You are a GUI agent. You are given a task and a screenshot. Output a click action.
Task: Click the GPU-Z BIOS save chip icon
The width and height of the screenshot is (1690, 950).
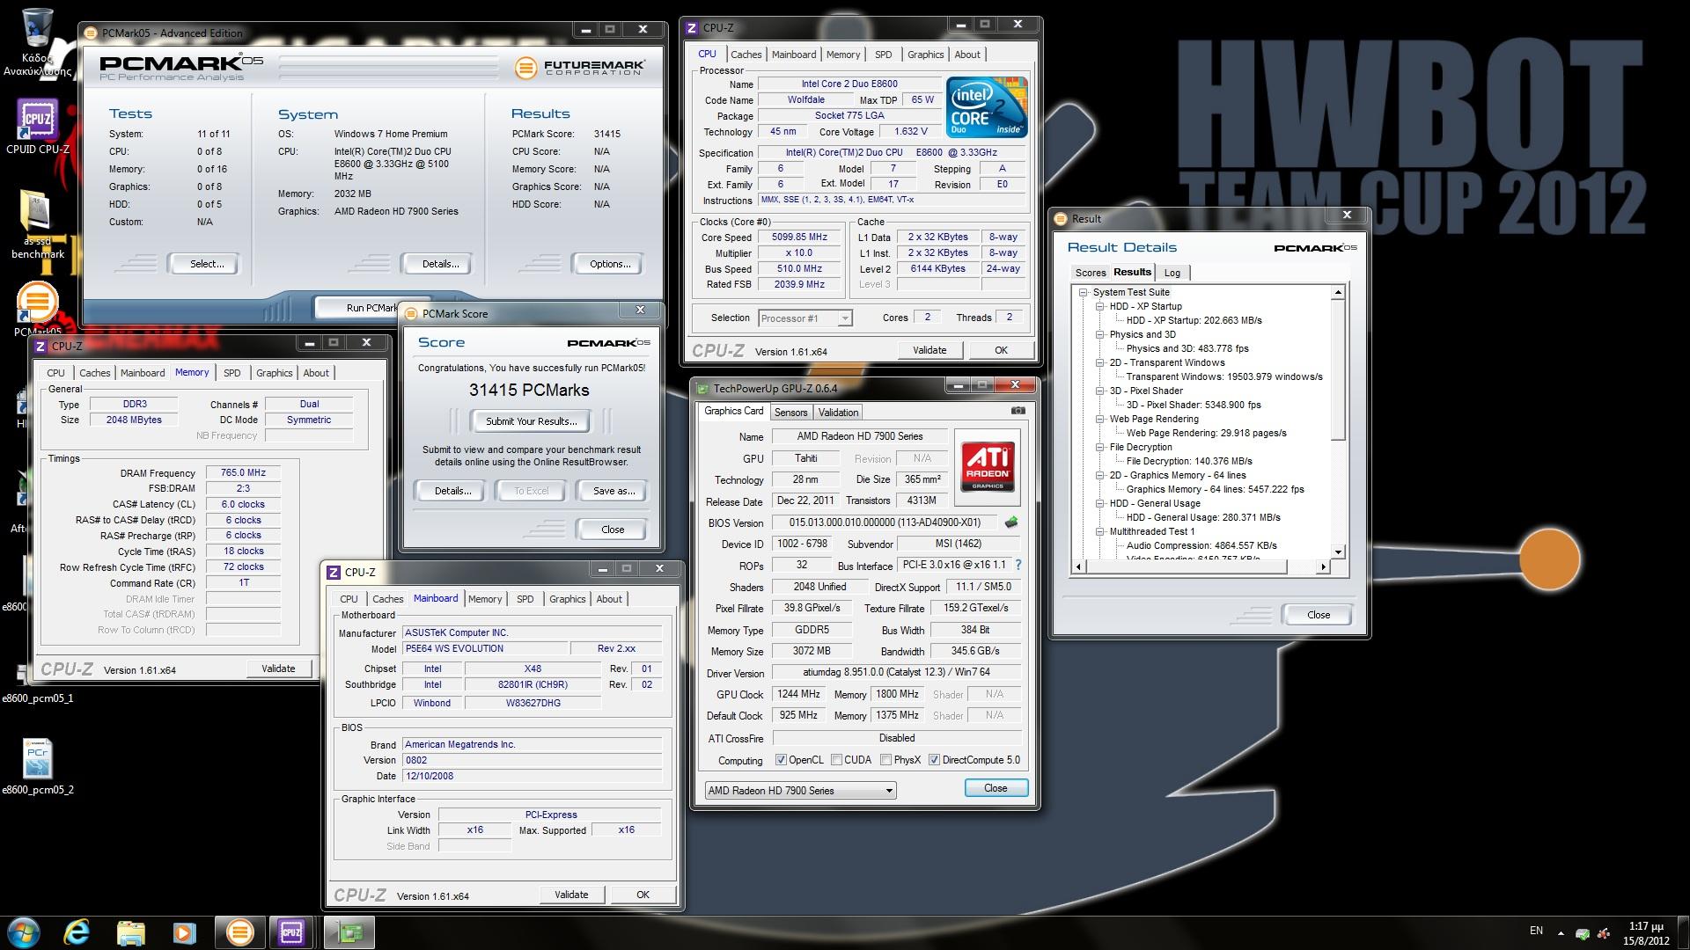click(1011, 522)
